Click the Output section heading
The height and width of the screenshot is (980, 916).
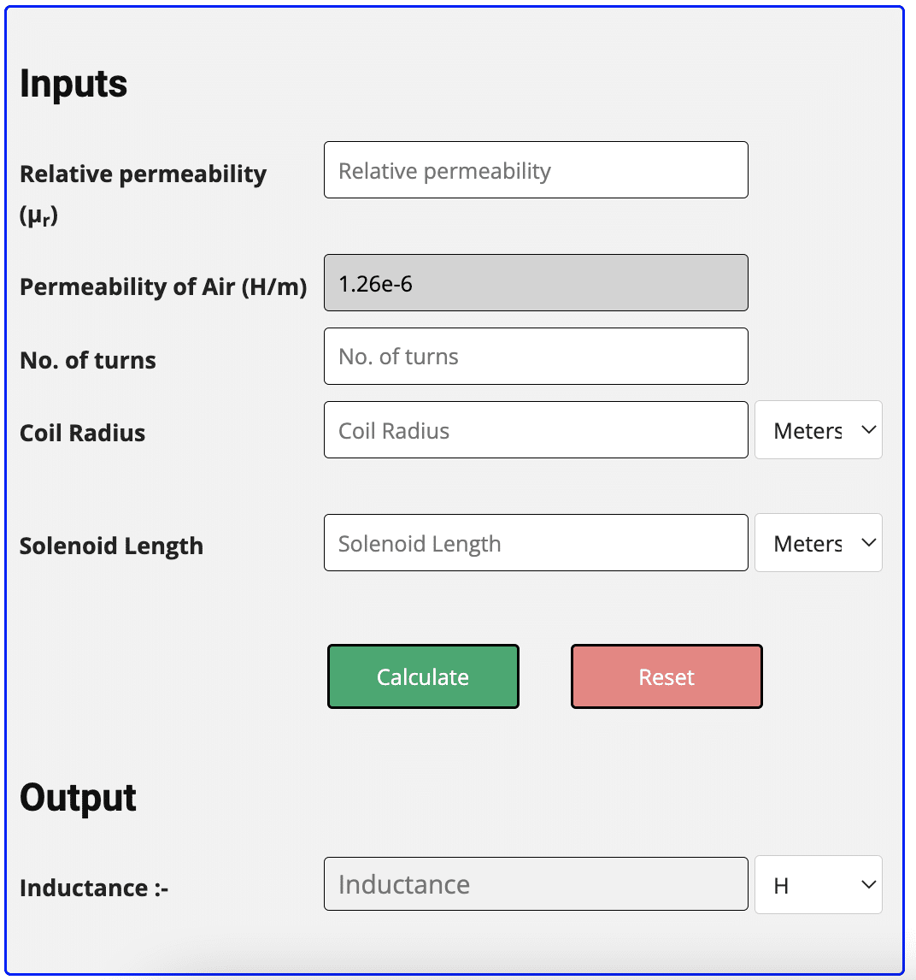pos(78,798)
